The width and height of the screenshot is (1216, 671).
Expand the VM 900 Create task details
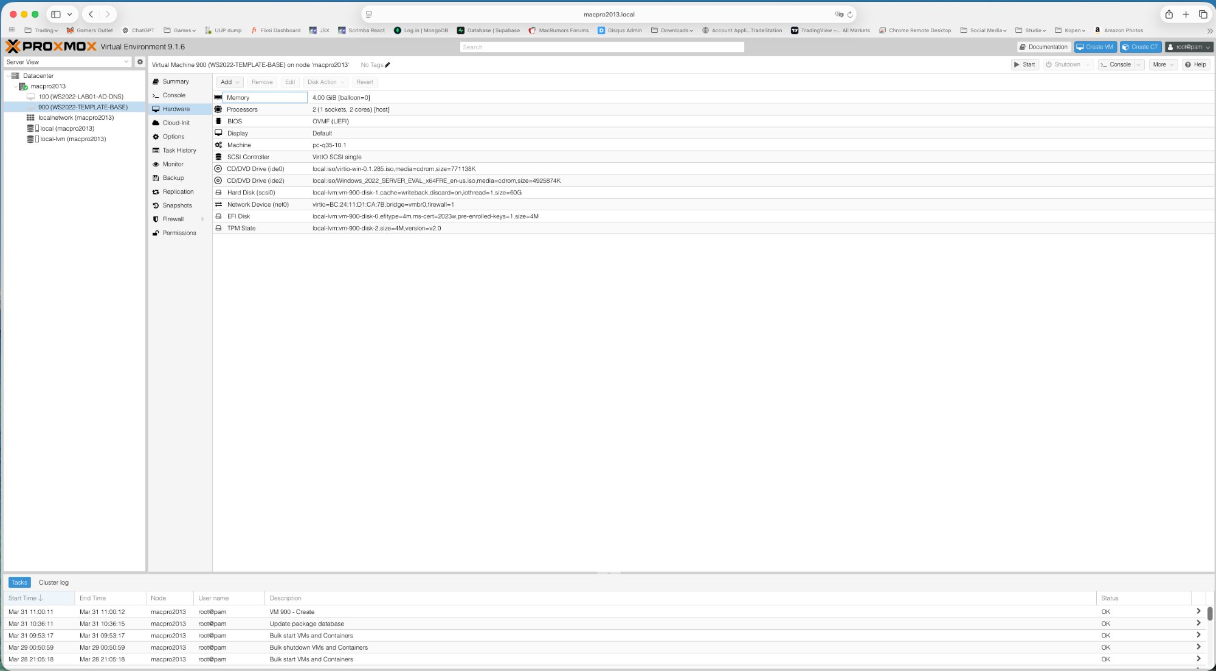pos(1199,611)
